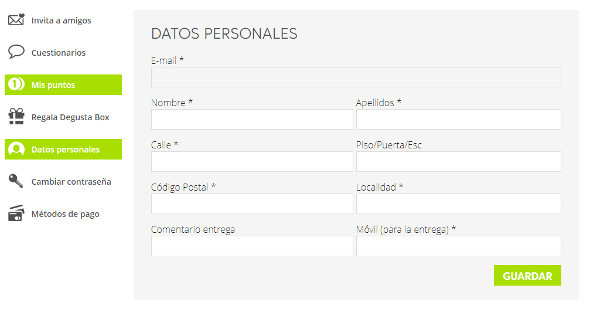Focus the Piso/Puerta/Esc field

[x=458, y=161]
